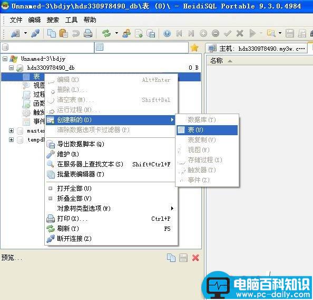Click the export database toolbar icon
313x300 pixels.
coord(151,33)
